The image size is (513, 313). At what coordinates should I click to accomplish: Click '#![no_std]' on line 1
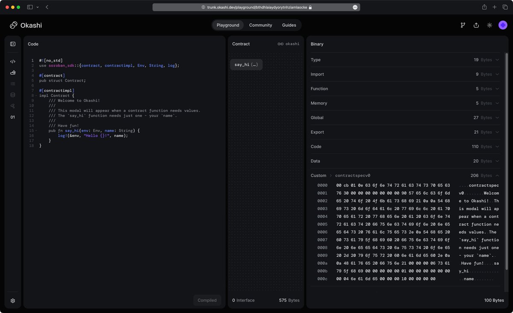[50, 61]
